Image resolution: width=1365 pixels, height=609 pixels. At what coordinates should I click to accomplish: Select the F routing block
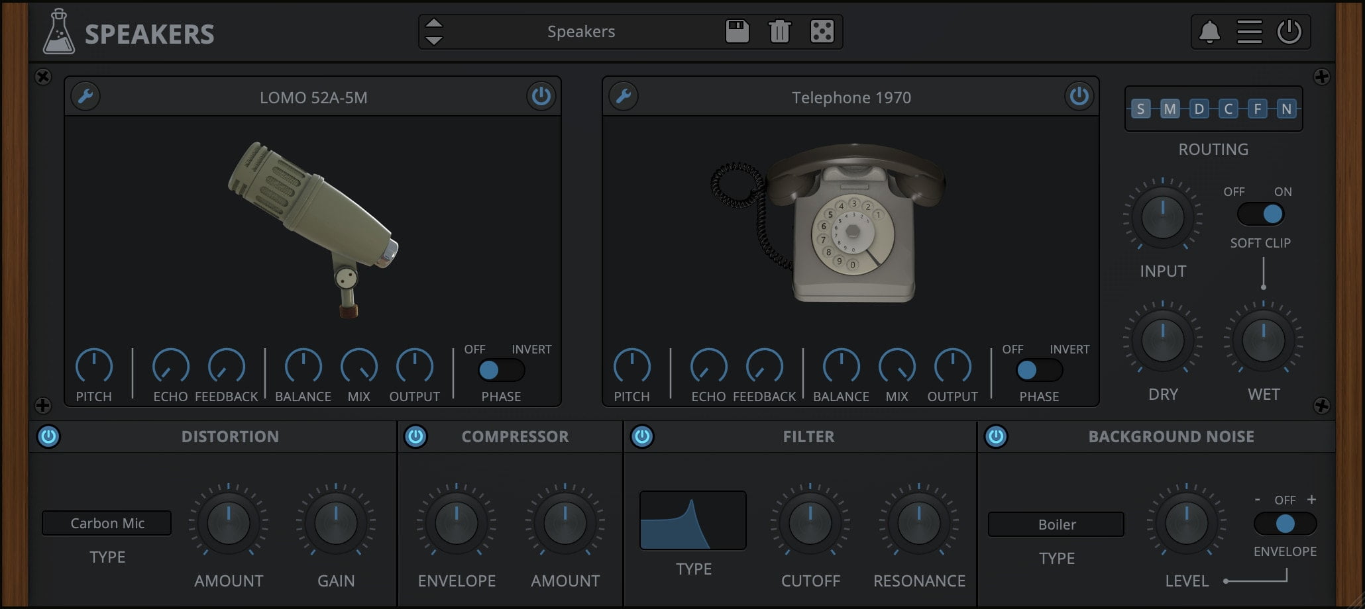pos(1257,109)
